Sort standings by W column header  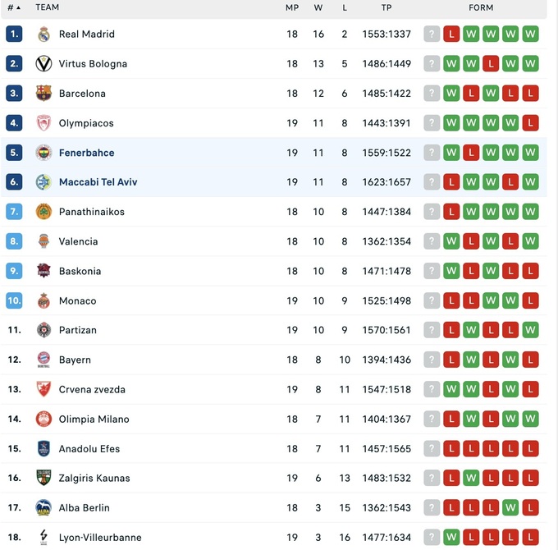[318, 7]
